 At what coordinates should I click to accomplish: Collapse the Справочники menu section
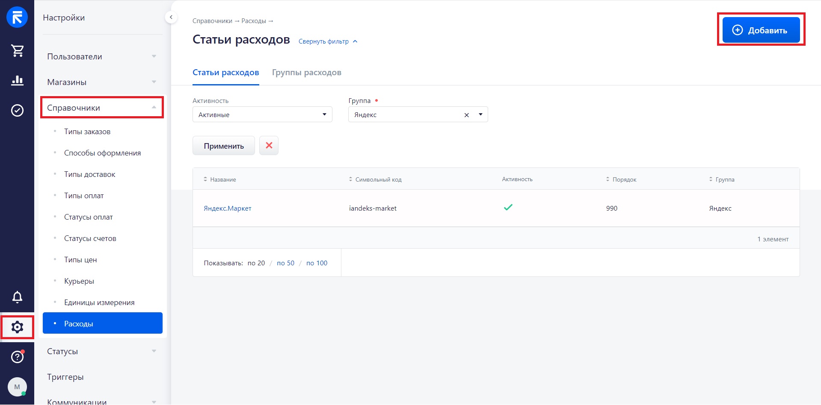coord(102,108)
